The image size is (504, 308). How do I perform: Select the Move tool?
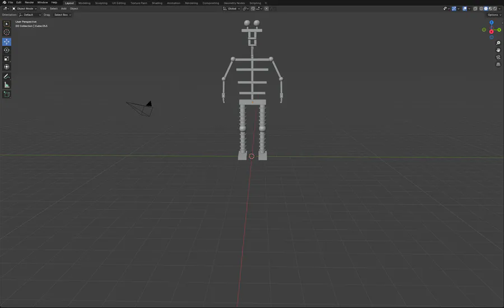tap(6, 42)
